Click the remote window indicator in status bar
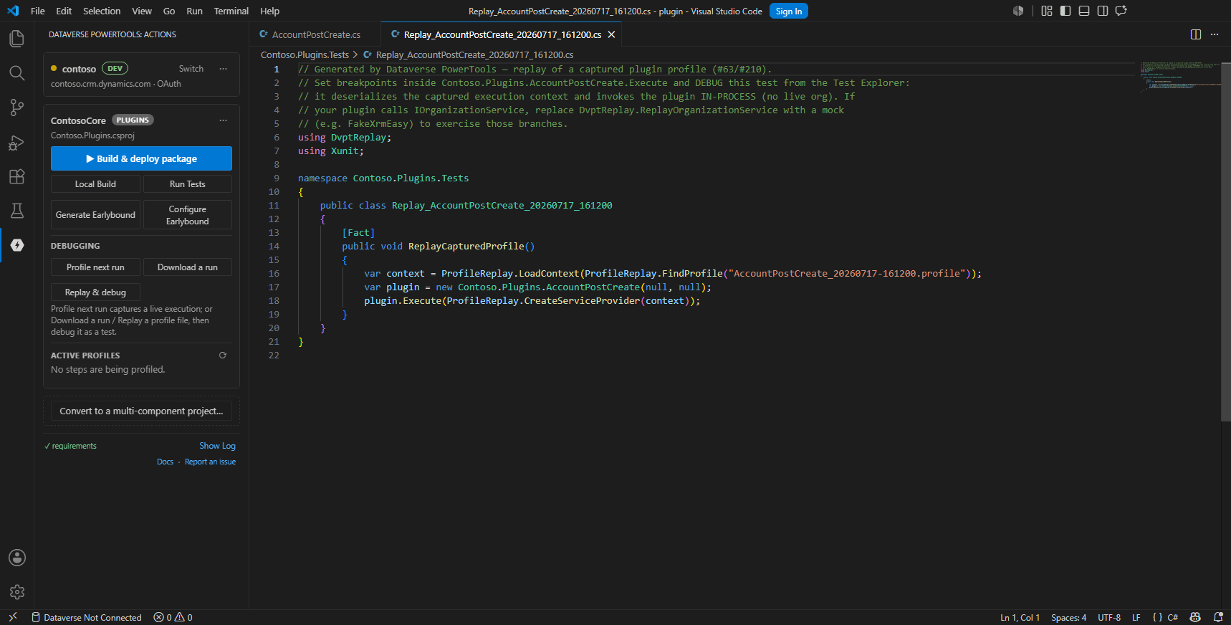Viewport: 1231px width, 625px height. pos(12,617)
